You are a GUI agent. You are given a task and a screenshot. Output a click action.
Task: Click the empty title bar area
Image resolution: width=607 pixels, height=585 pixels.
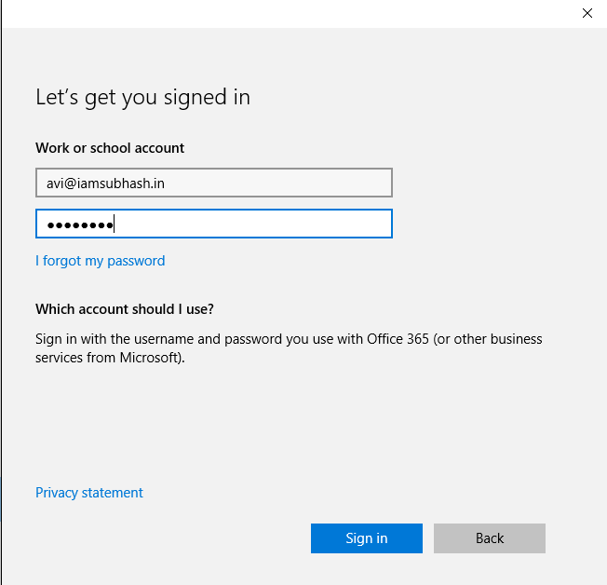tap(279, 13)
